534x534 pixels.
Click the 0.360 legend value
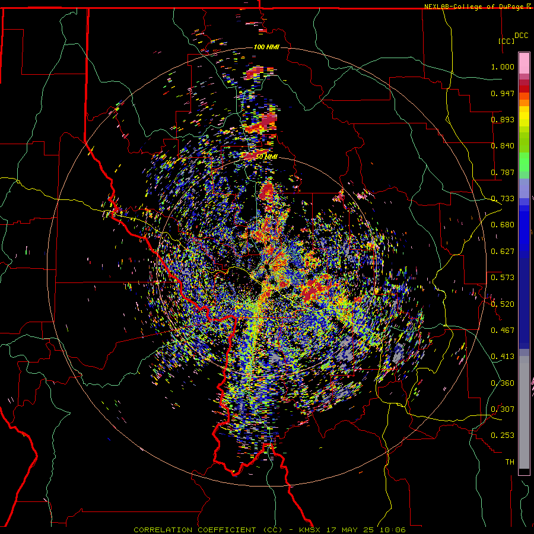pos(503,383)
